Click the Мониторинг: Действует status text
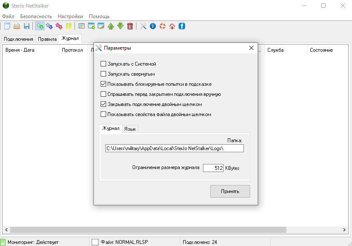The height and width of the screenshot is (246, 352). tap(33, 242)
